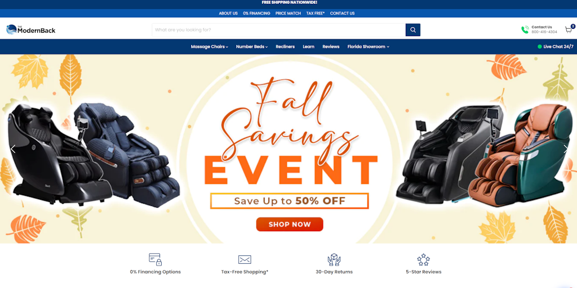Click The ModernBack logo
The width and height of the screenshot is (577, 288).
tap(31, 30)
